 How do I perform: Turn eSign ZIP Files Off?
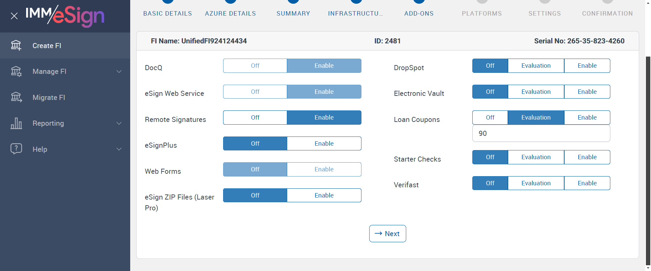255,195
